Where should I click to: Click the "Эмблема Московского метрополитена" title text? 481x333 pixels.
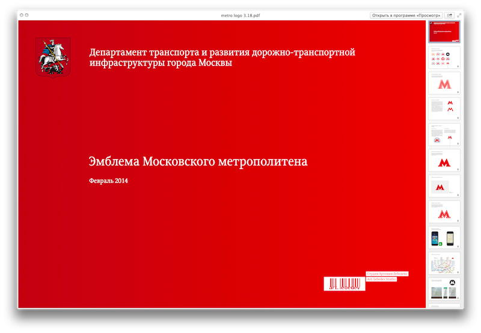click(x=198, y=162)
